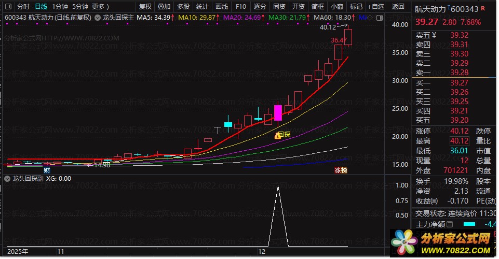Open the 小窗 mini window
This screenshot has width=499, height=259.
pyautogui.click(x=336, y=6)
